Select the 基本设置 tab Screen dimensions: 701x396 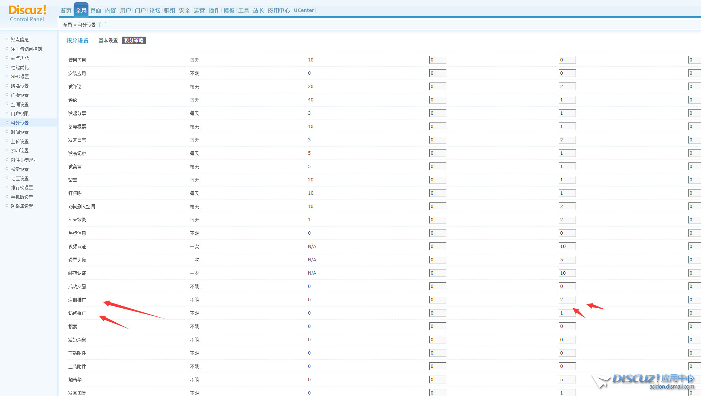[x=108, y=40]
